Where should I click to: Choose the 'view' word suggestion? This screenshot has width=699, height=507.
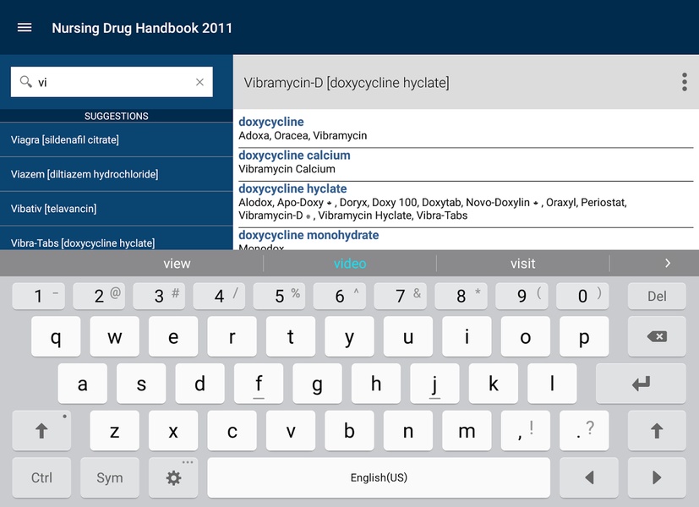pyautogui.click(x=177, y=264)
